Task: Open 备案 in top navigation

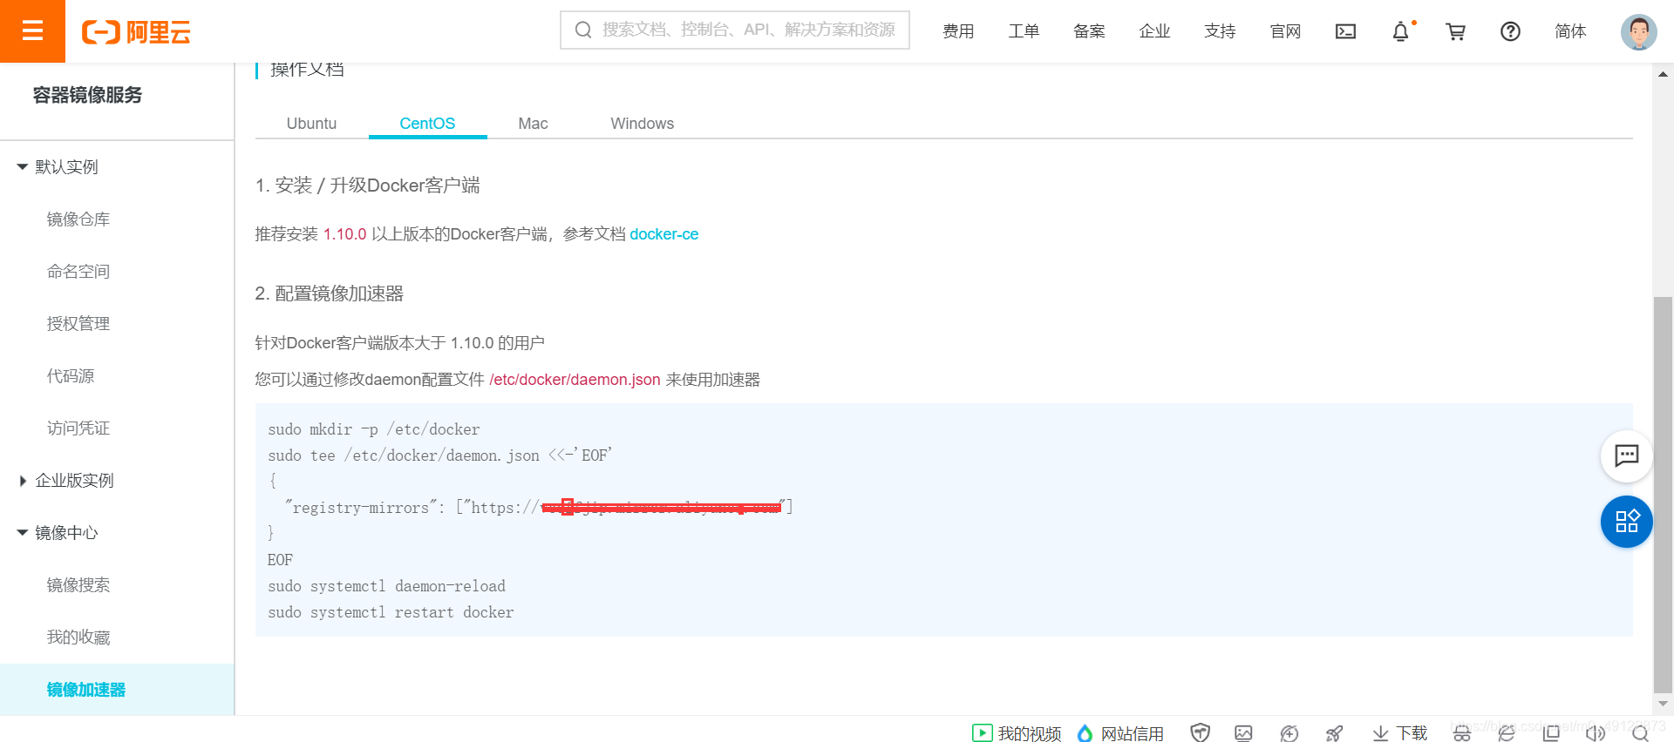Action: (x=1089, y=31)
